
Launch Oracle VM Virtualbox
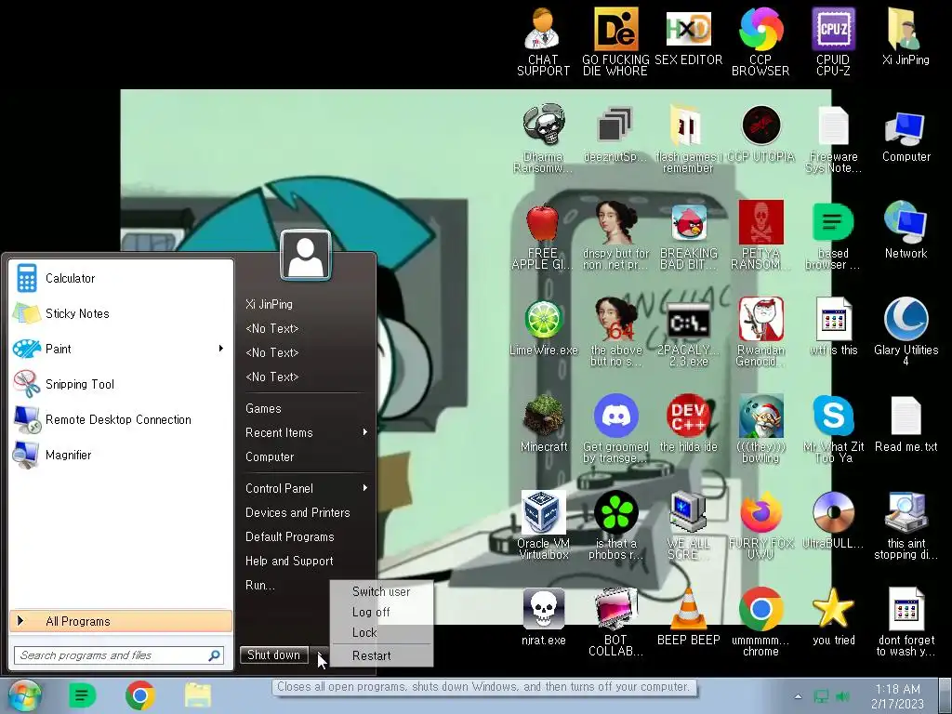(x=543, y=526)
